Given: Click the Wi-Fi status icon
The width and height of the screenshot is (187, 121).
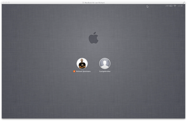Looking at the screenshot, I should [175, 6].
